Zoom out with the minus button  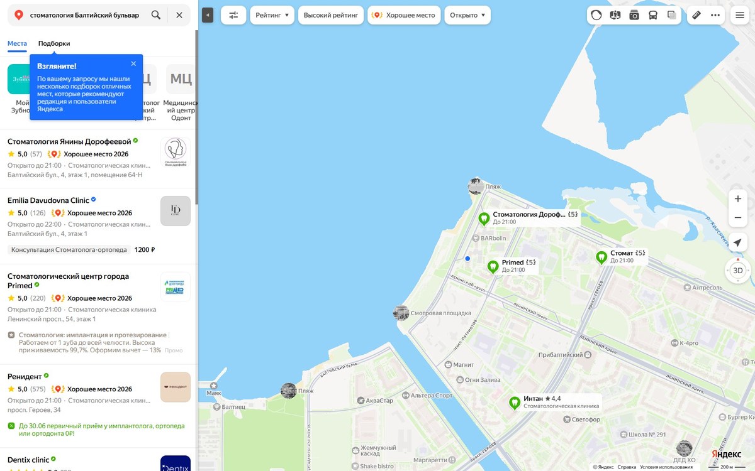click(738, 218)
